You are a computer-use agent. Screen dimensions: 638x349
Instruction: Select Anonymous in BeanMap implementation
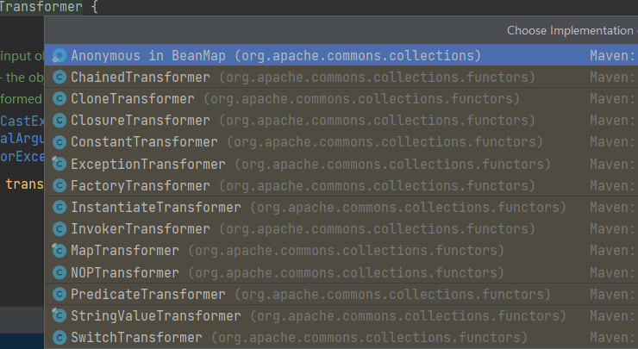pos(341,55)
